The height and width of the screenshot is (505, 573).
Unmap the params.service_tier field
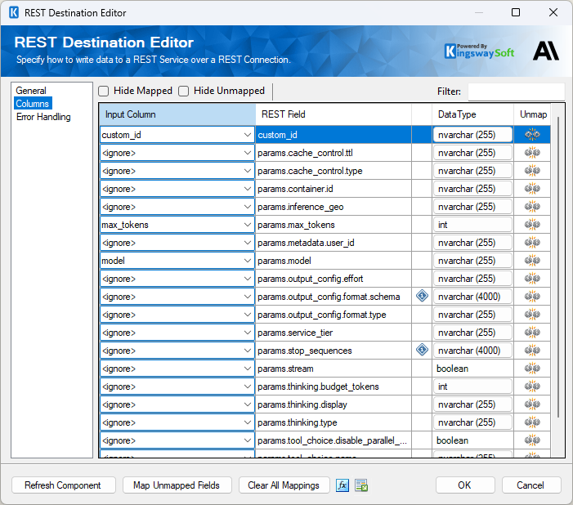tap(532, 332)
